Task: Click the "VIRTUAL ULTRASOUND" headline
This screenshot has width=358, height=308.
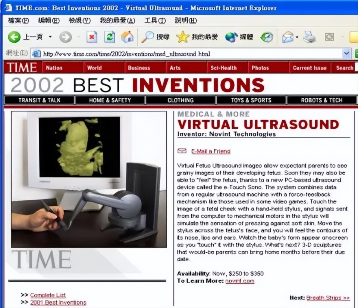Action: point(258,124)
